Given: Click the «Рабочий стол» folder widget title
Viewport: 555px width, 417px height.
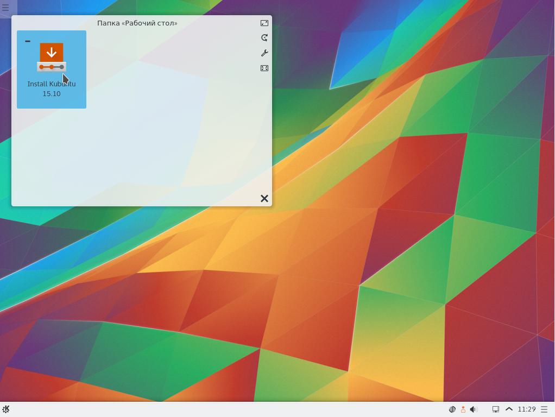Looking at the screenshot, I should tap(137, 23).
